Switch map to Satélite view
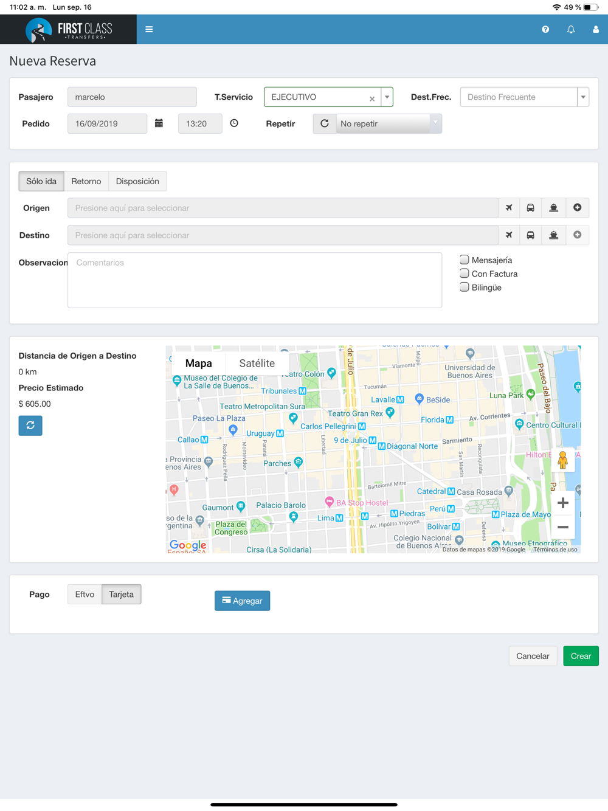The height and width of the screenshot is (811, 608). click(257, 363)
